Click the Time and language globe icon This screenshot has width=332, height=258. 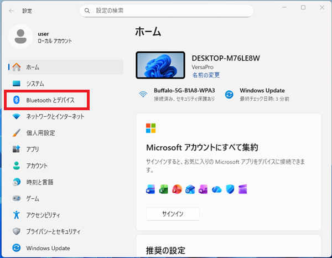click(16, 182)
